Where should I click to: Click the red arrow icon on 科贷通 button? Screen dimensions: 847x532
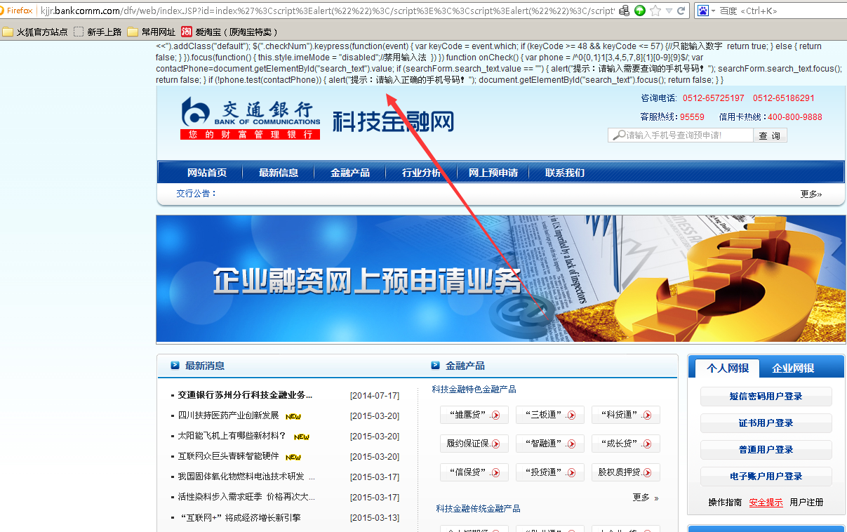click(x=646, y=415)
